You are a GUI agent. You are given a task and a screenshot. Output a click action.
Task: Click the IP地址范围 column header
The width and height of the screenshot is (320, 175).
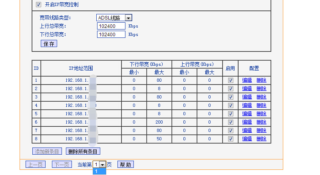tap(81, 68)
